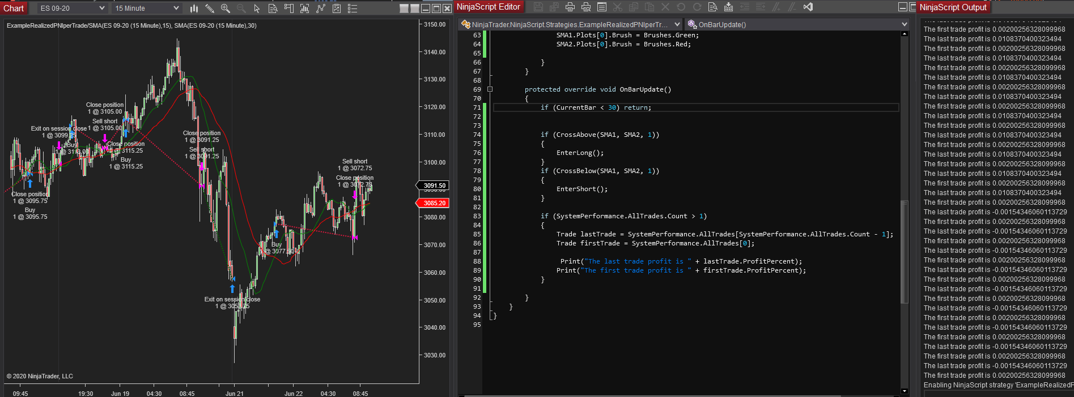Switch to the NinjaScript Output tab
The image size is (1074, 397).
coord(953,7)
